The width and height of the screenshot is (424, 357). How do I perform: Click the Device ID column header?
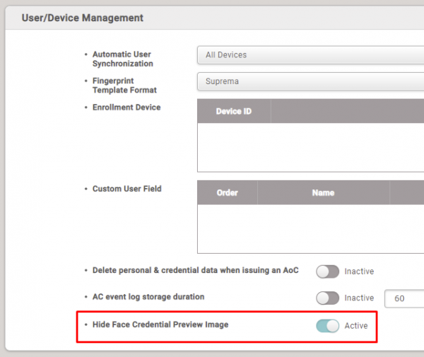[233, 112]
